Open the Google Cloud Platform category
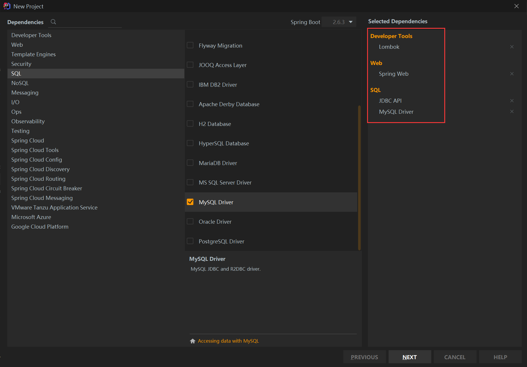527x367 pixels. (96, 227)
